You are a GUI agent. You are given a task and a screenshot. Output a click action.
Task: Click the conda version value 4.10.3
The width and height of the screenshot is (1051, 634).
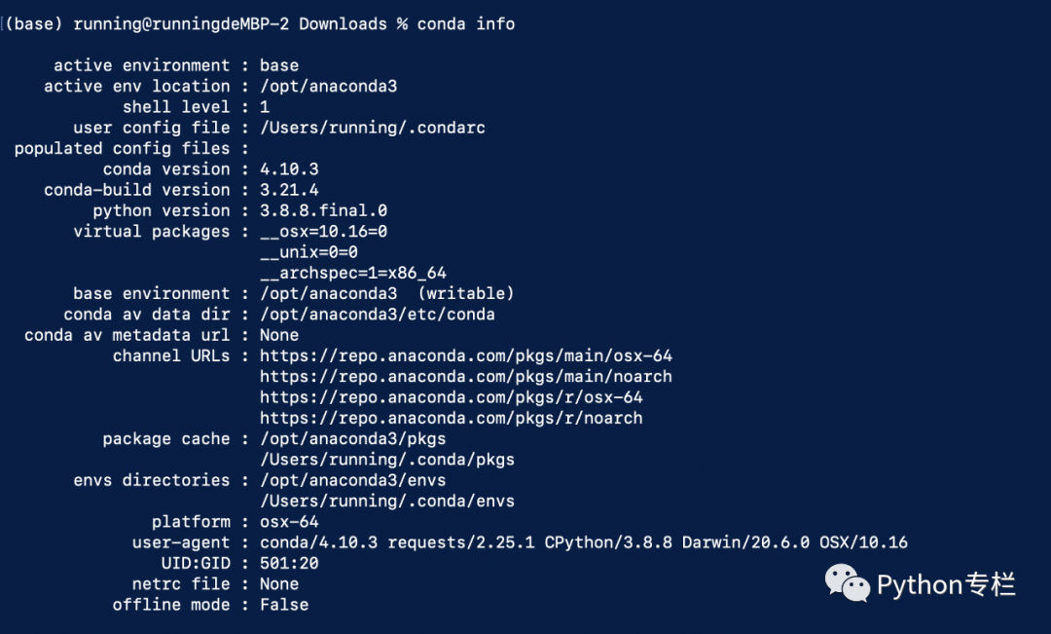tap(289, 169)
